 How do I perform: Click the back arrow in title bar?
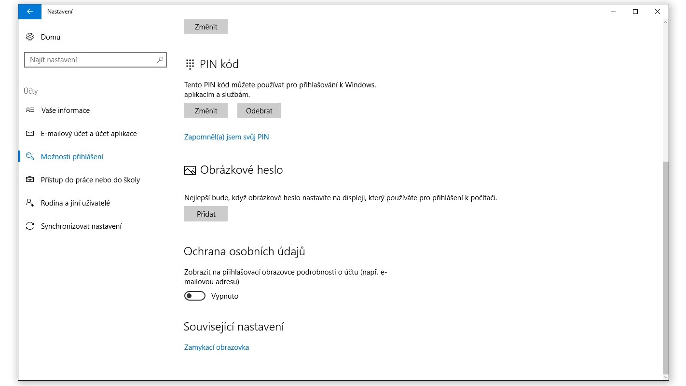30,12
